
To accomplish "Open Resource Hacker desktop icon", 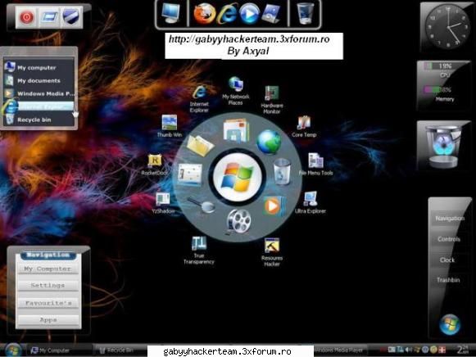I will [x=272, y=252].
